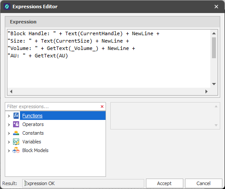Select the Block Models item
This screenshot has height=189, width=225.
pos(35,150)
